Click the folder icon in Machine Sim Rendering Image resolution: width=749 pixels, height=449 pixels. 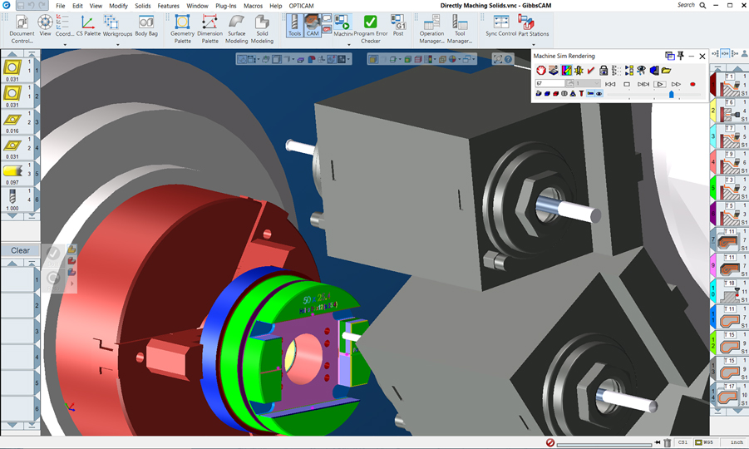666,71
